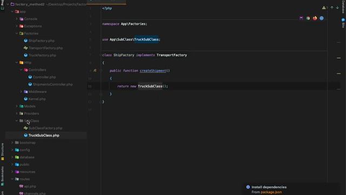Open Kernel.php in project tree

[x=37, y=99]
